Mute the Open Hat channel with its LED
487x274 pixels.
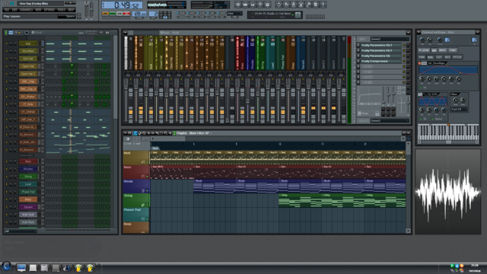click(x=6, y=66)
